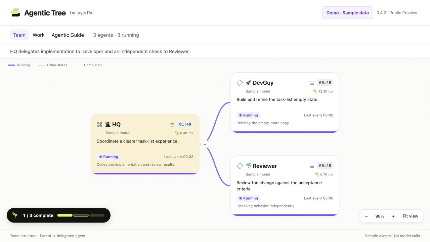Click the diamond icon on DevGuy card
430x242 pixels.
pyautogui.click(x=240, y=83)
